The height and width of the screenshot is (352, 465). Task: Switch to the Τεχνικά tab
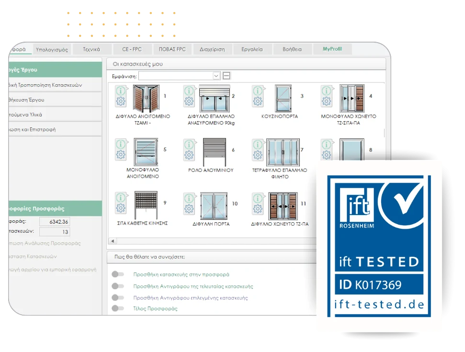coord(91,49)
